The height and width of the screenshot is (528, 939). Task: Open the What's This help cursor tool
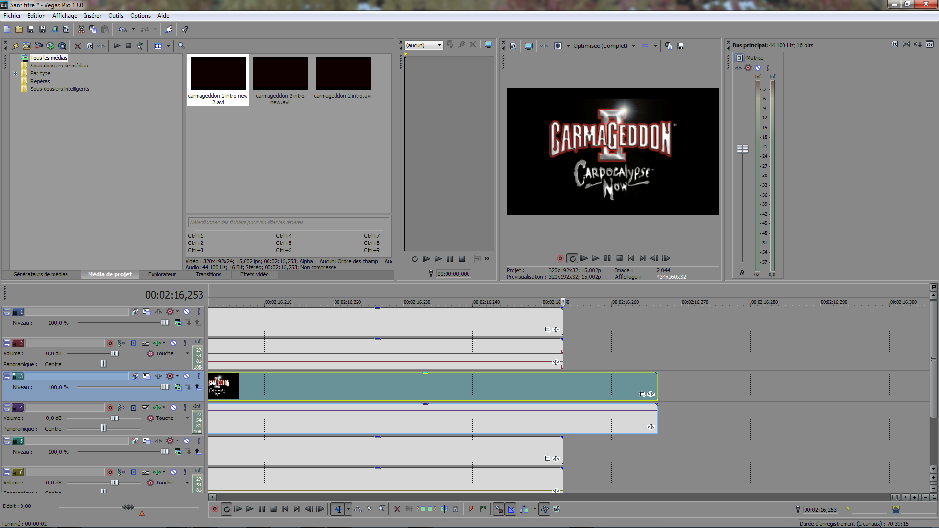point(184,30)
